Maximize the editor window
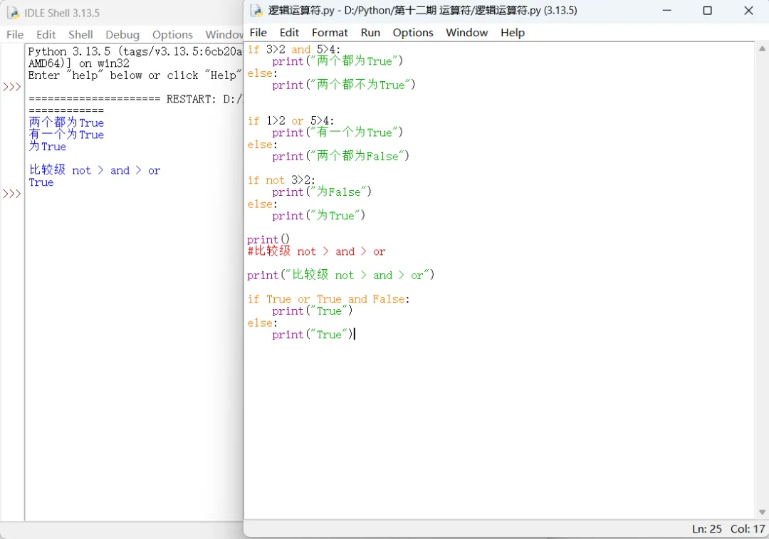Viewport: 769px width, 539px height. pyautogui.click(x=707, y=10)
